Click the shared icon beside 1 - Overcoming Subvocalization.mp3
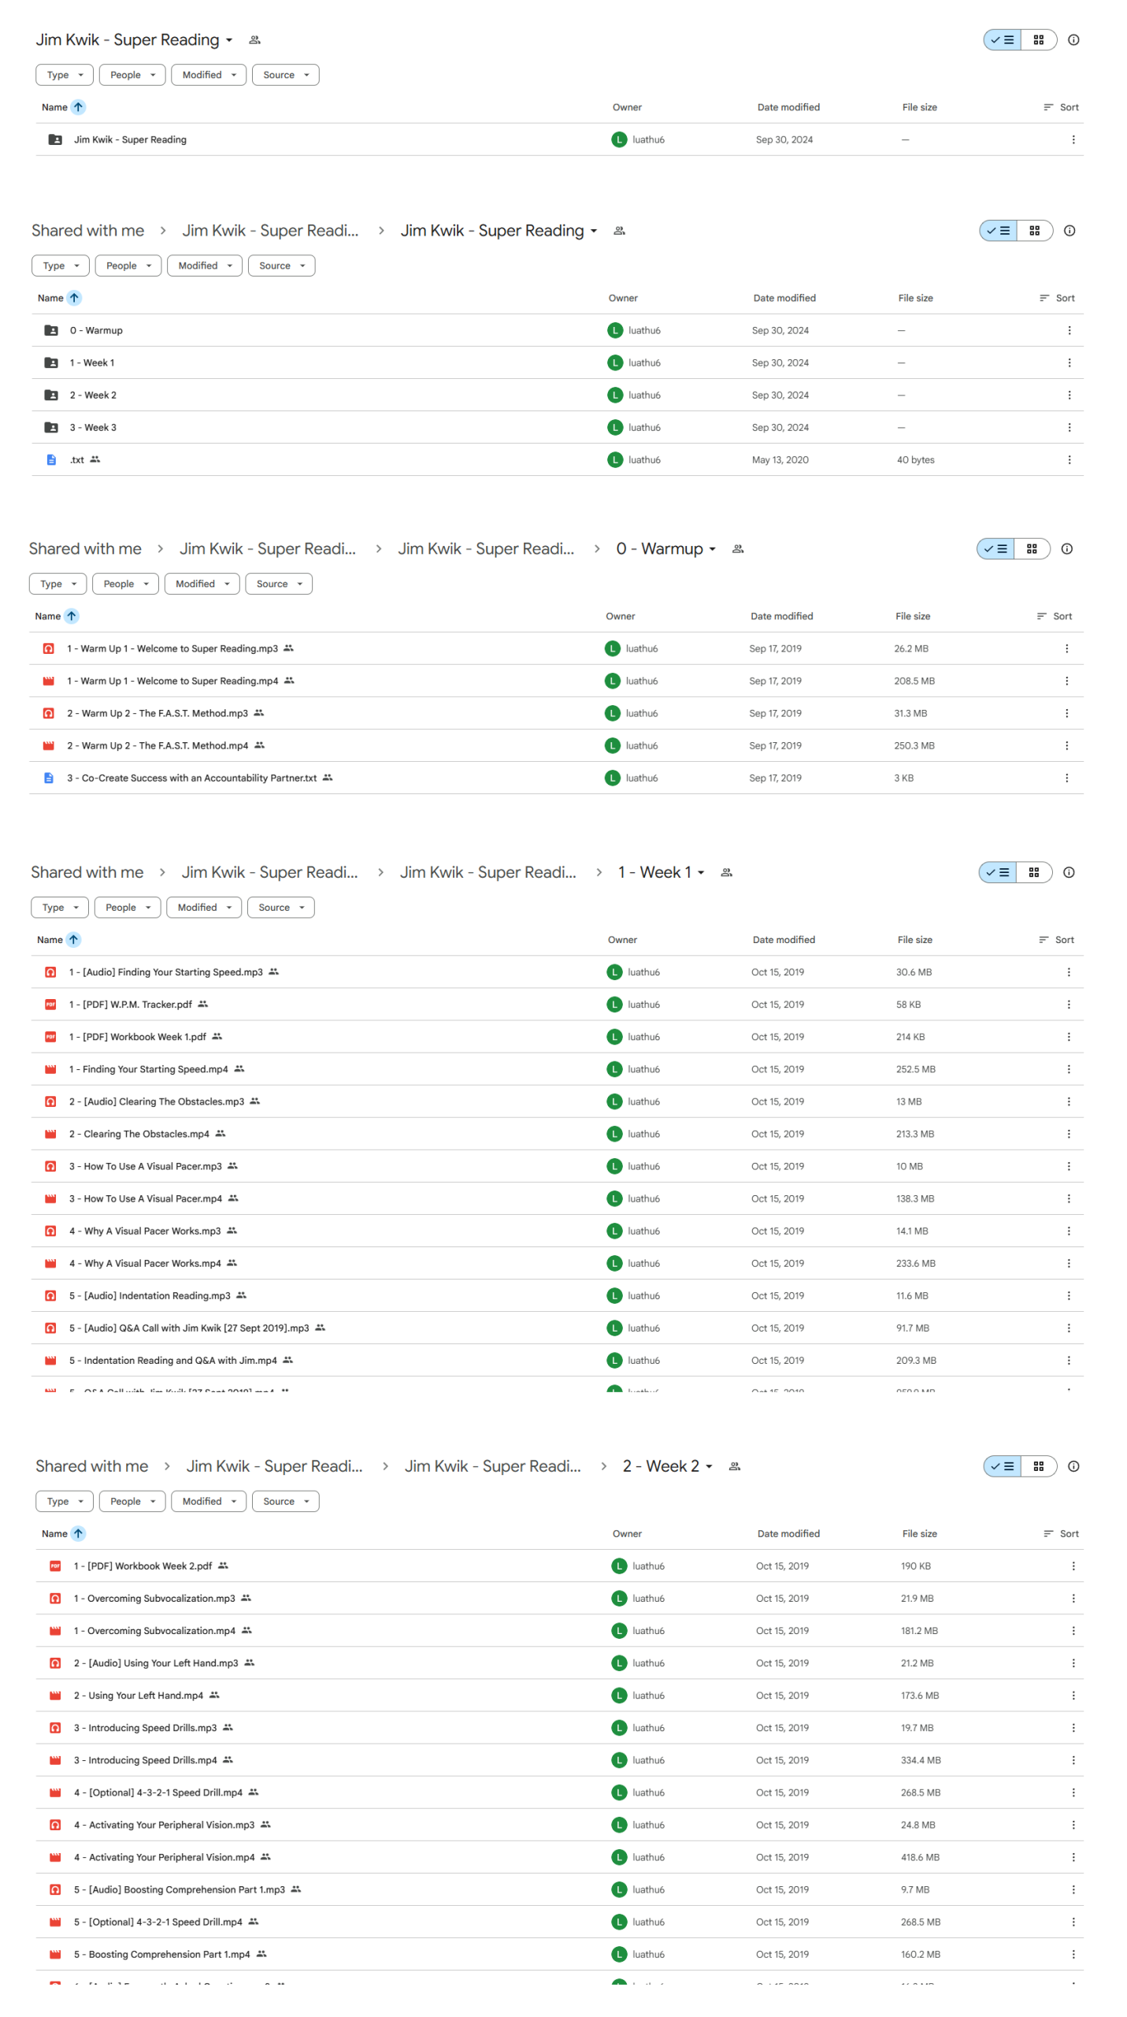 (x=246, y=1597)
